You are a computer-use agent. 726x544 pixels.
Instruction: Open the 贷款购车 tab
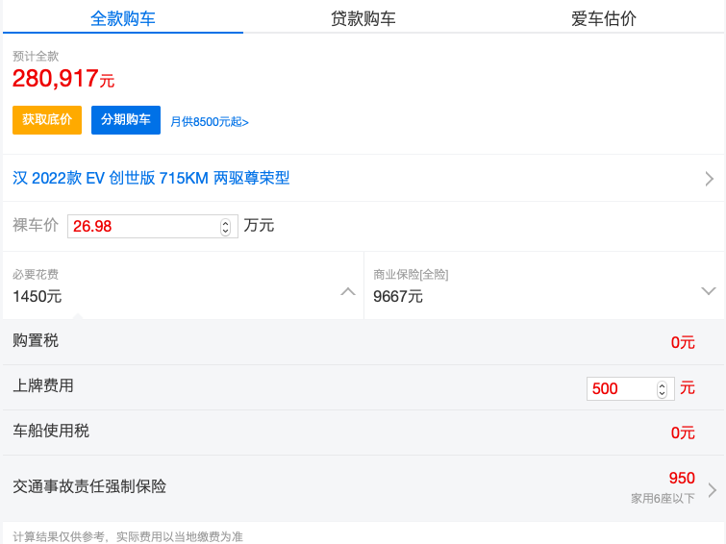[363, 18]
